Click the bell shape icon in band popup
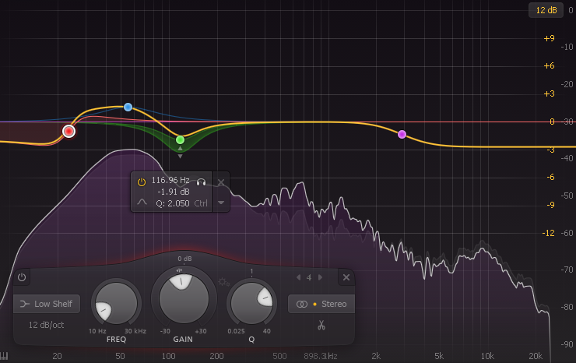This screenshot has width=576, height=363. 142,203
